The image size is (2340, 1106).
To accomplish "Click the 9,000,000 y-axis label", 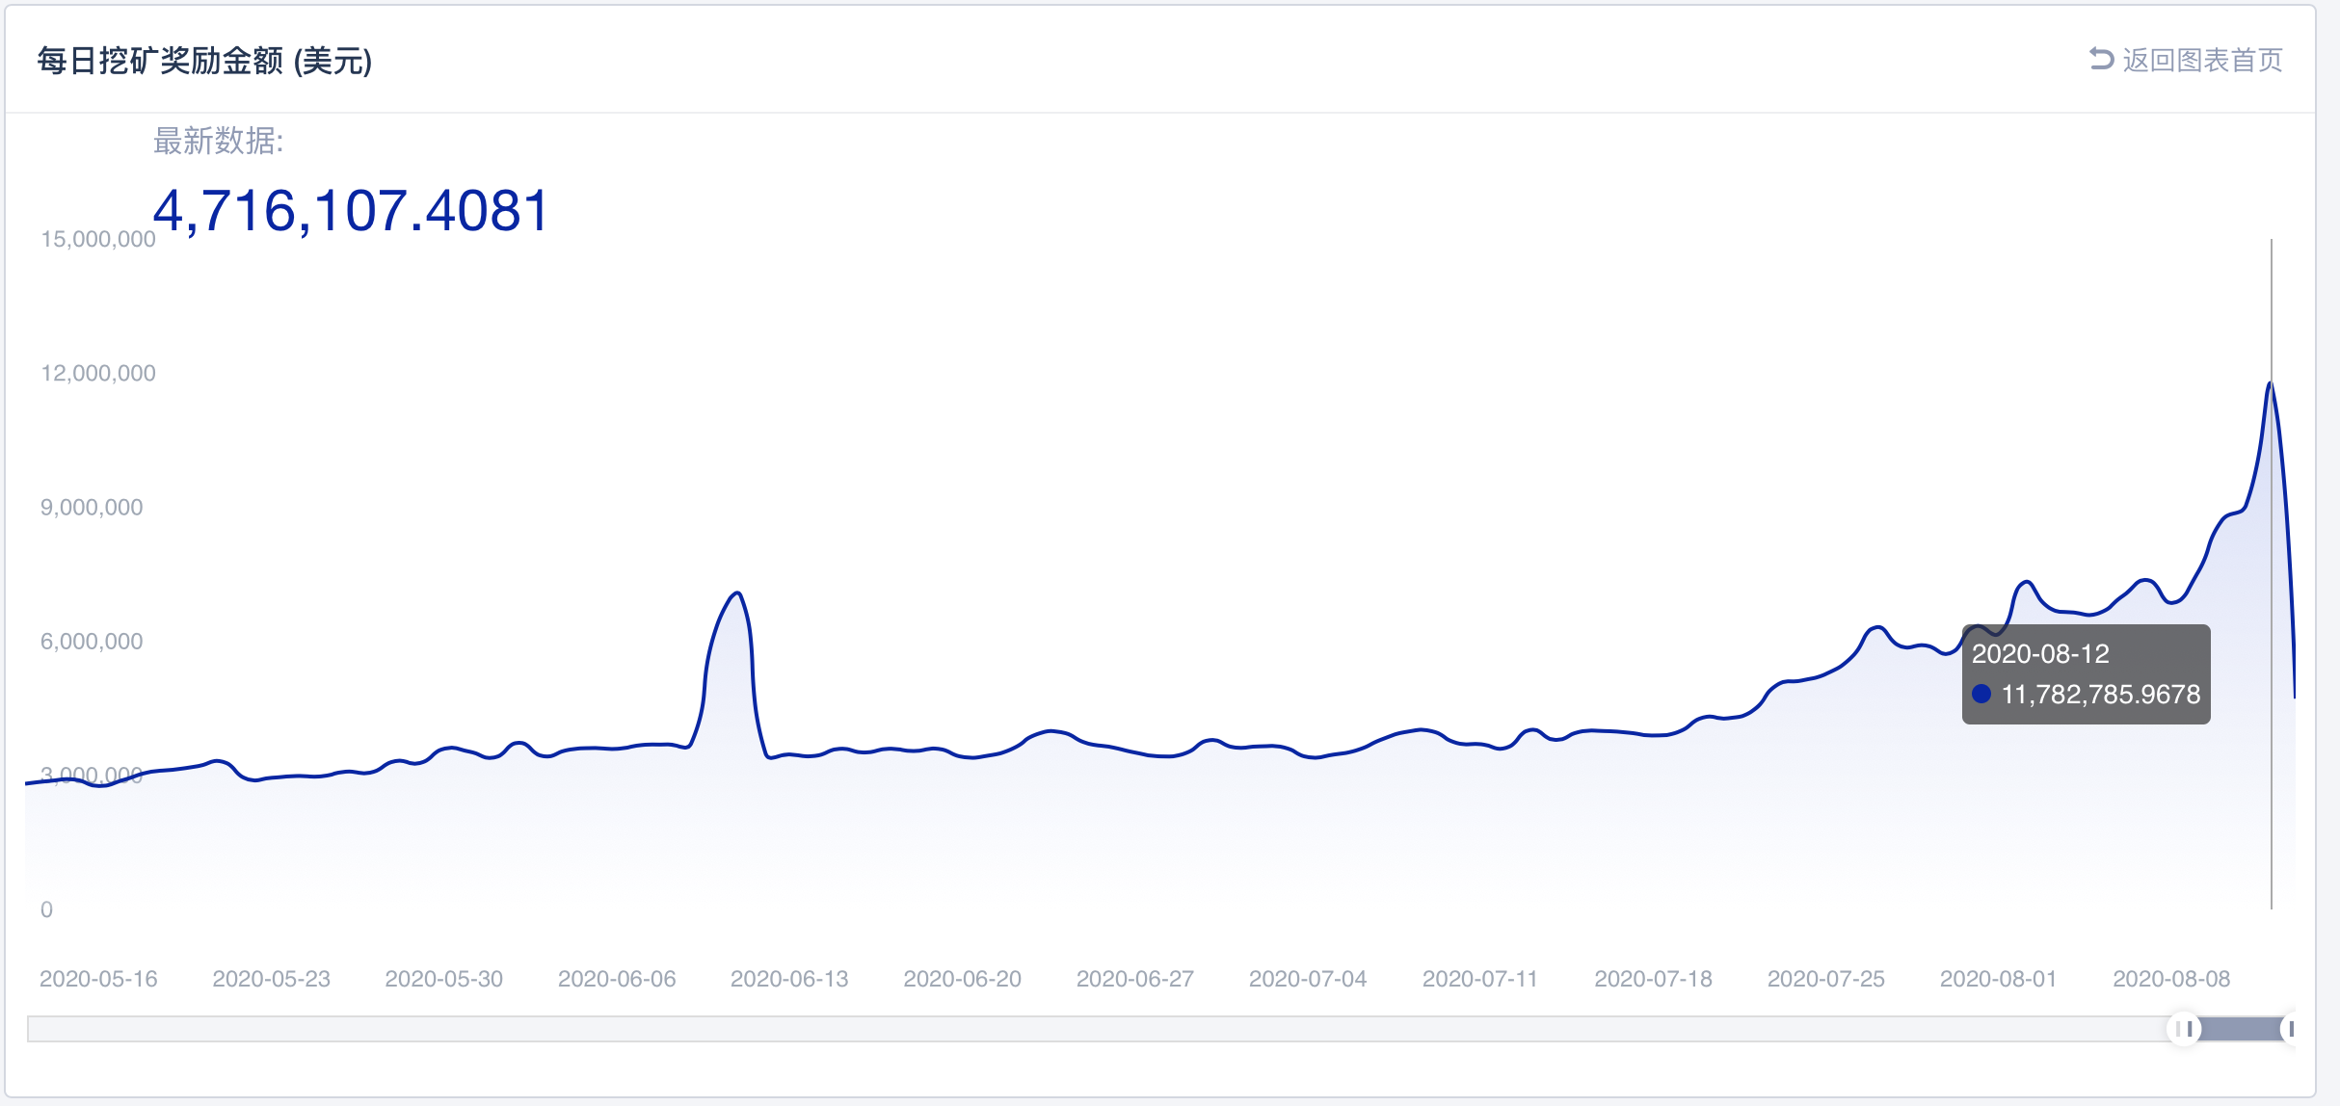I will pos(92,508).
